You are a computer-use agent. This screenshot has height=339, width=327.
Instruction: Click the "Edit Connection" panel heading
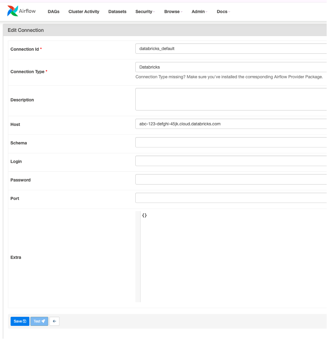click(x=26, y=30)
